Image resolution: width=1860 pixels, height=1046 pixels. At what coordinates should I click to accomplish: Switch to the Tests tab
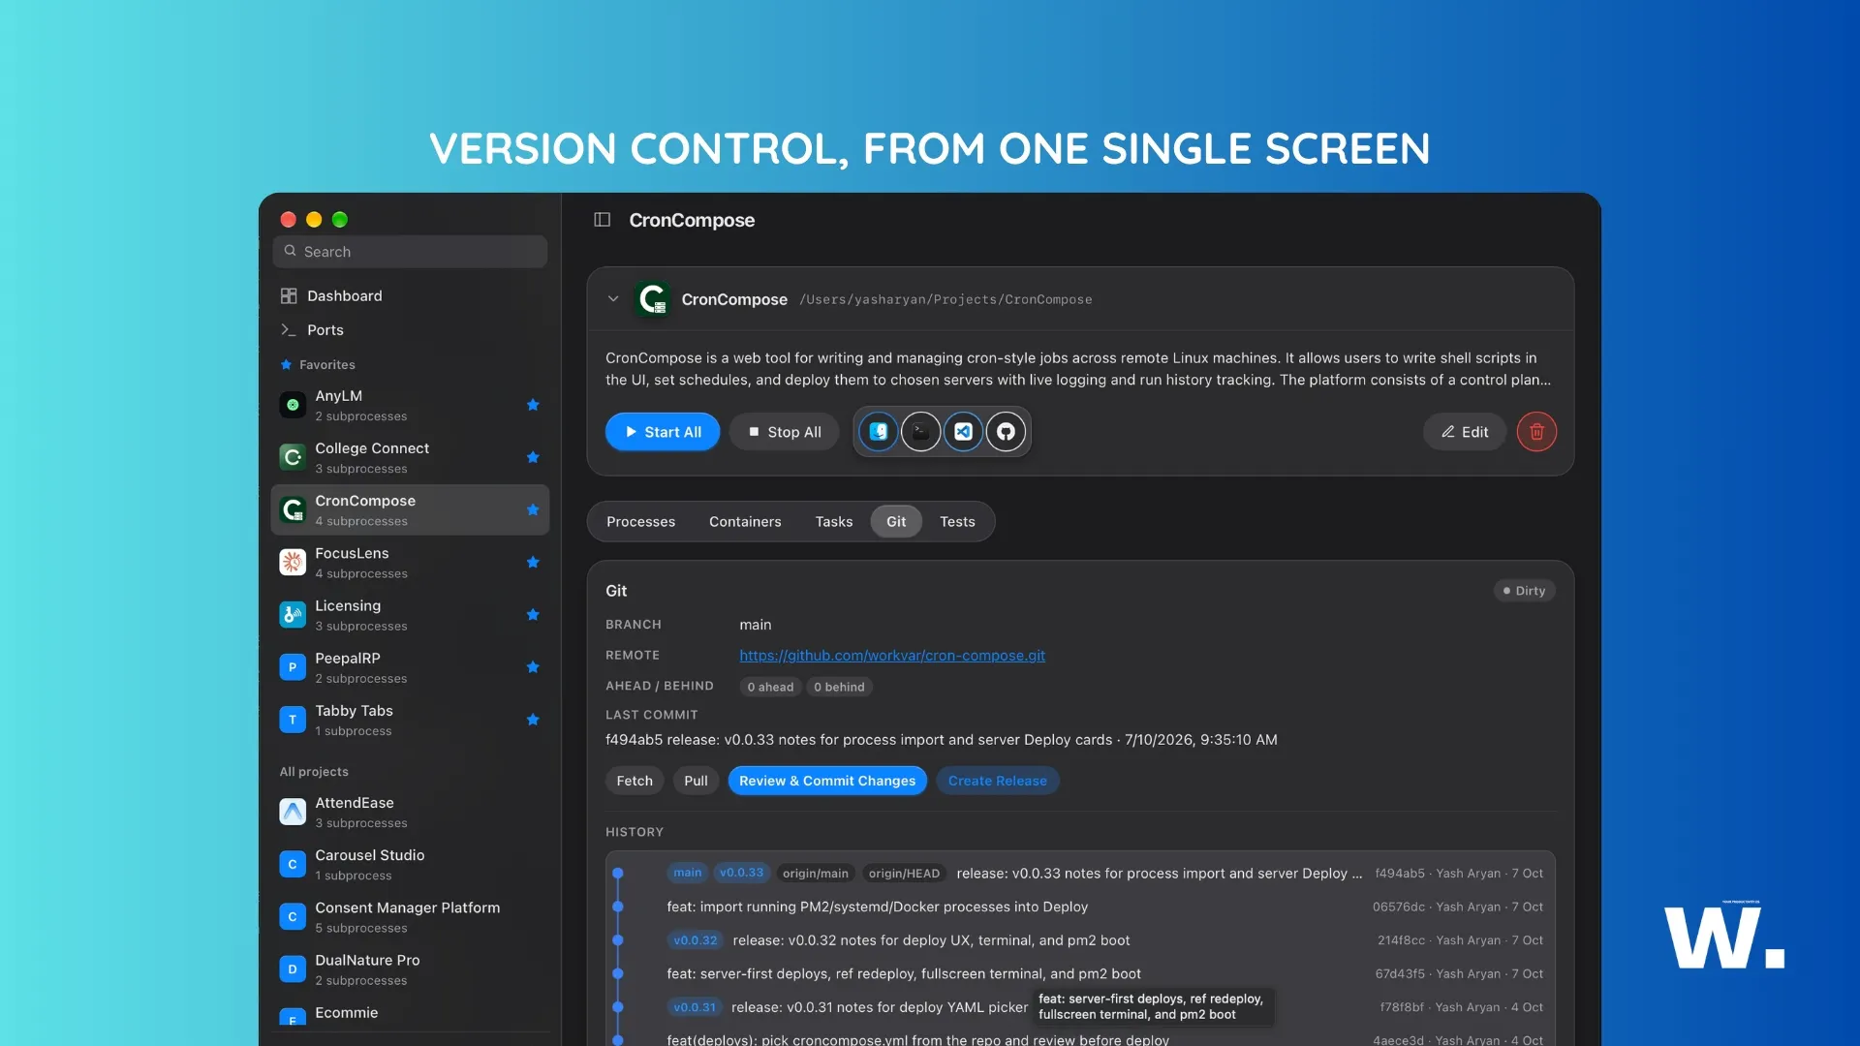[x=957, y=522]
